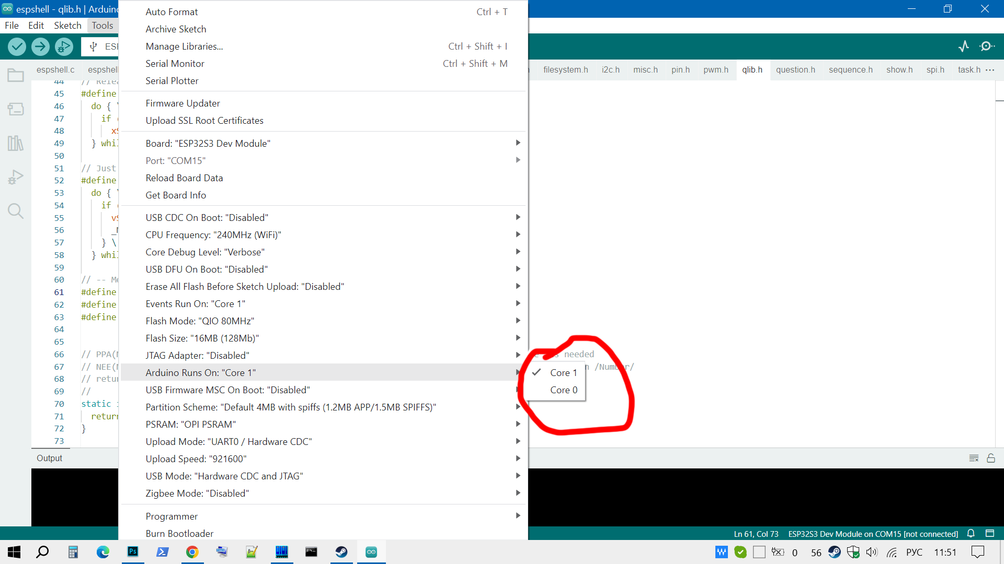Switch to the filesystem.h tab
Image resolution: width=1004 pixels, height=564 pixels.
coord(565,70)
